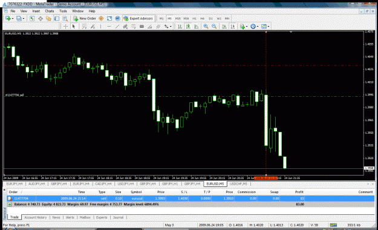Toggle the Market Watch window icon

pos(32,19)
